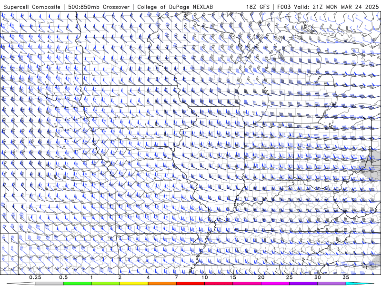Click the "F003 Valid: 21Z MON MAR 24 2025" text

[328, 7]
